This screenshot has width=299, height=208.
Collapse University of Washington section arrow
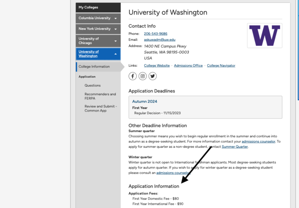(116, 54)
